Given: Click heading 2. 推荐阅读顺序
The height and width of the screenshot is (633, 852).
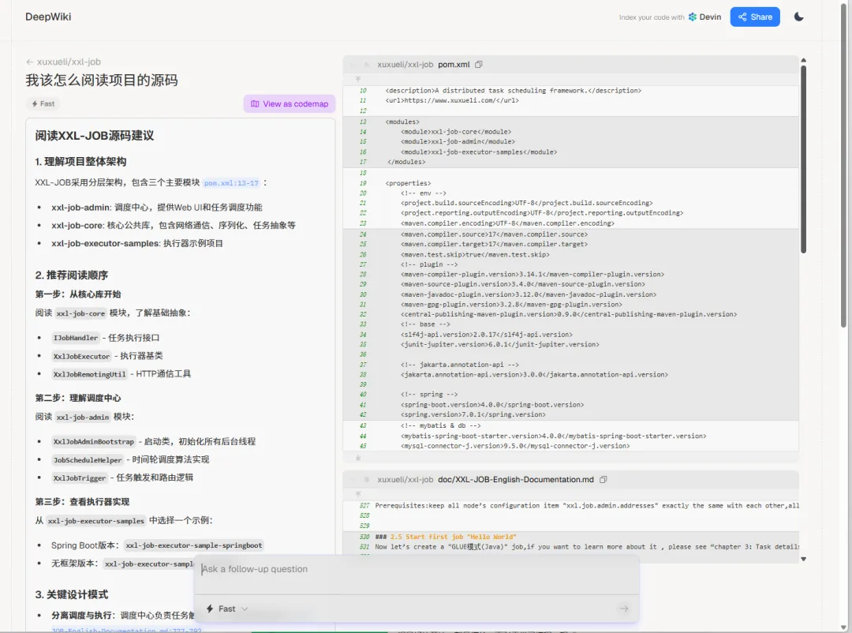Looking at the screenshot, I should [x=72, y=275].
